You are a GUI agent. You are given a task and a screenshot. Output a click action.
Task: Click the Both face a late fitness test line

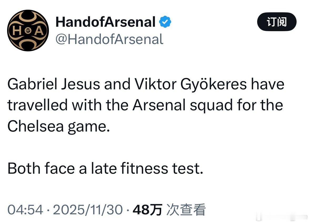[x=105, y=168]
